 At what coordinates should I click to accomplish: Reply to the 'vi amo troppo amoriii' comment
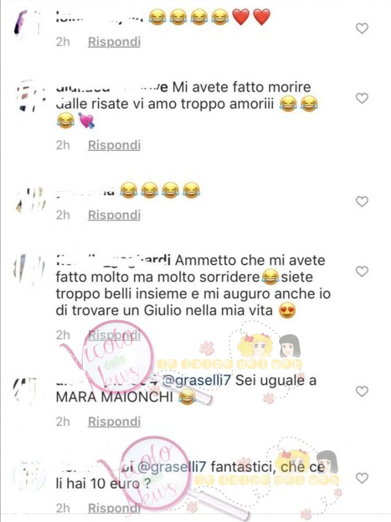[114, 145]
